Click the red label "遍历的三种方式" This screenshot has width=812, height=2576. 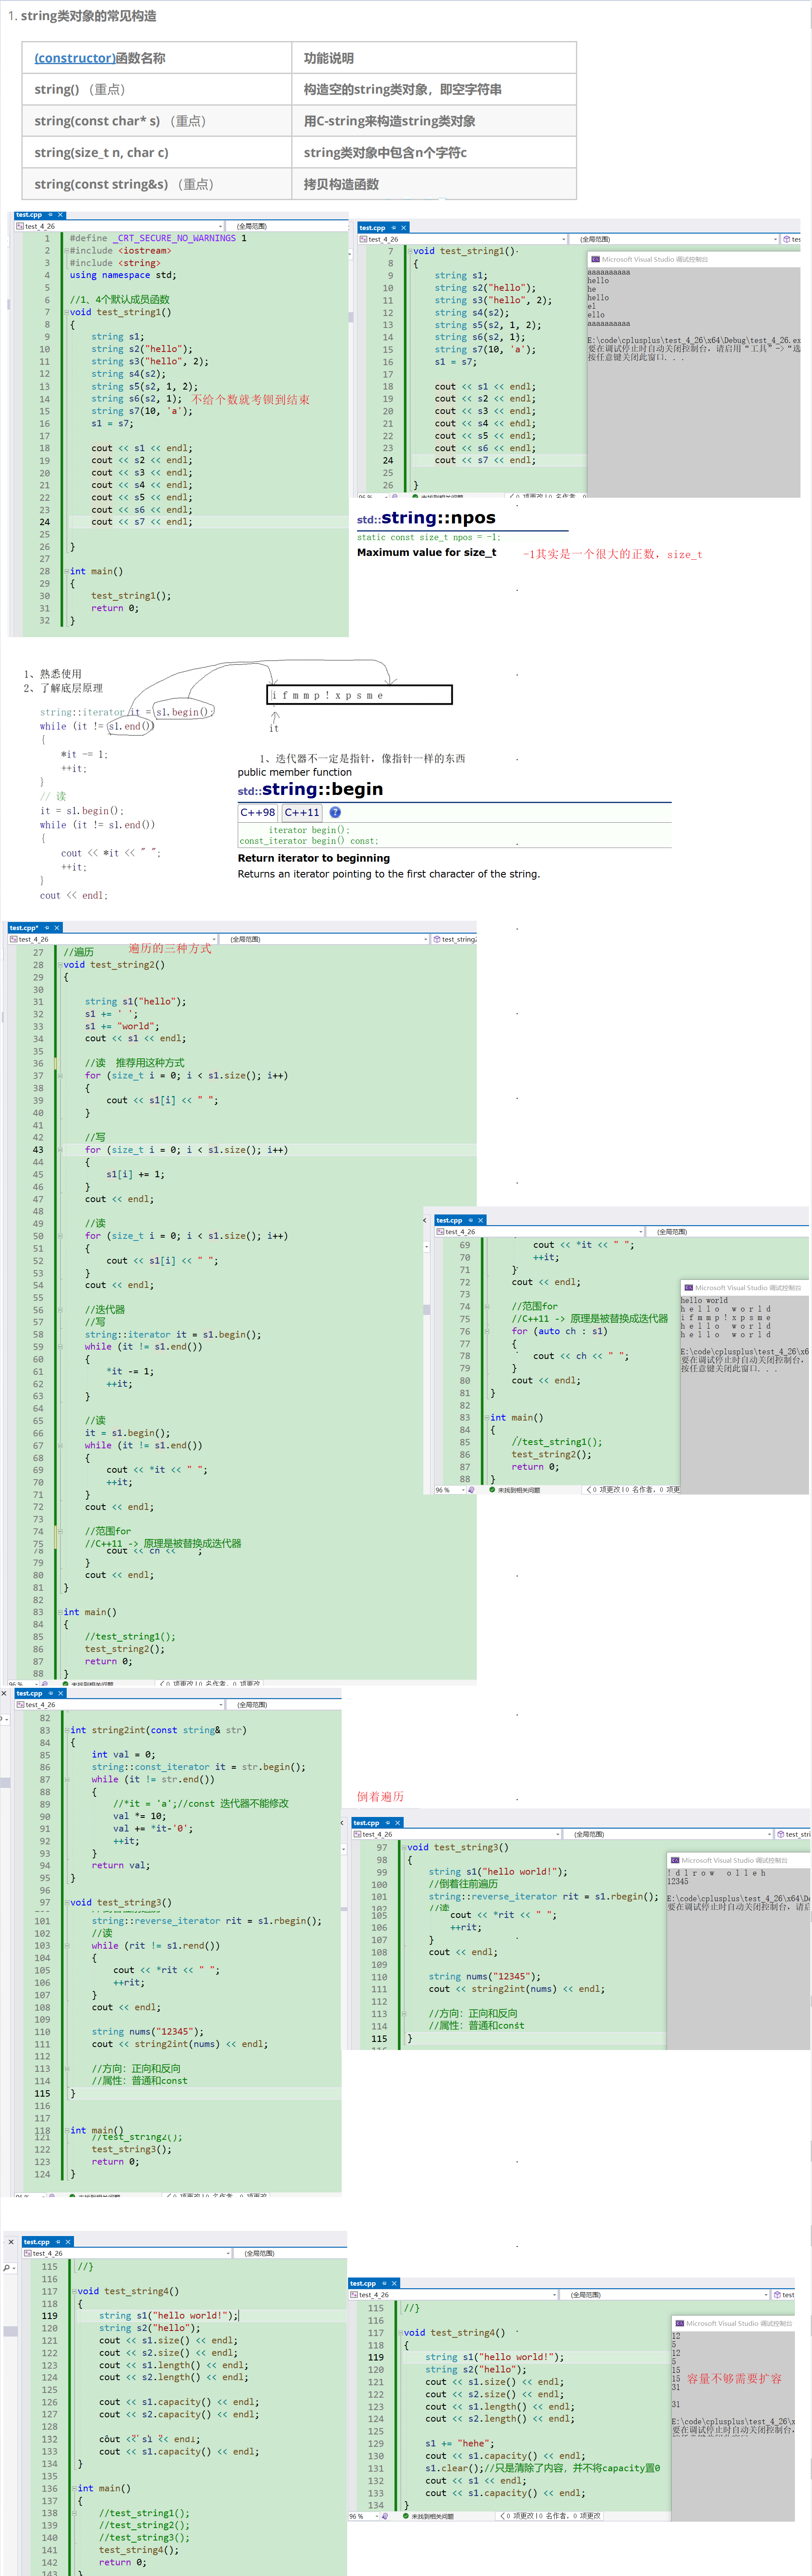pyautogui.click(x=170, y=949)
